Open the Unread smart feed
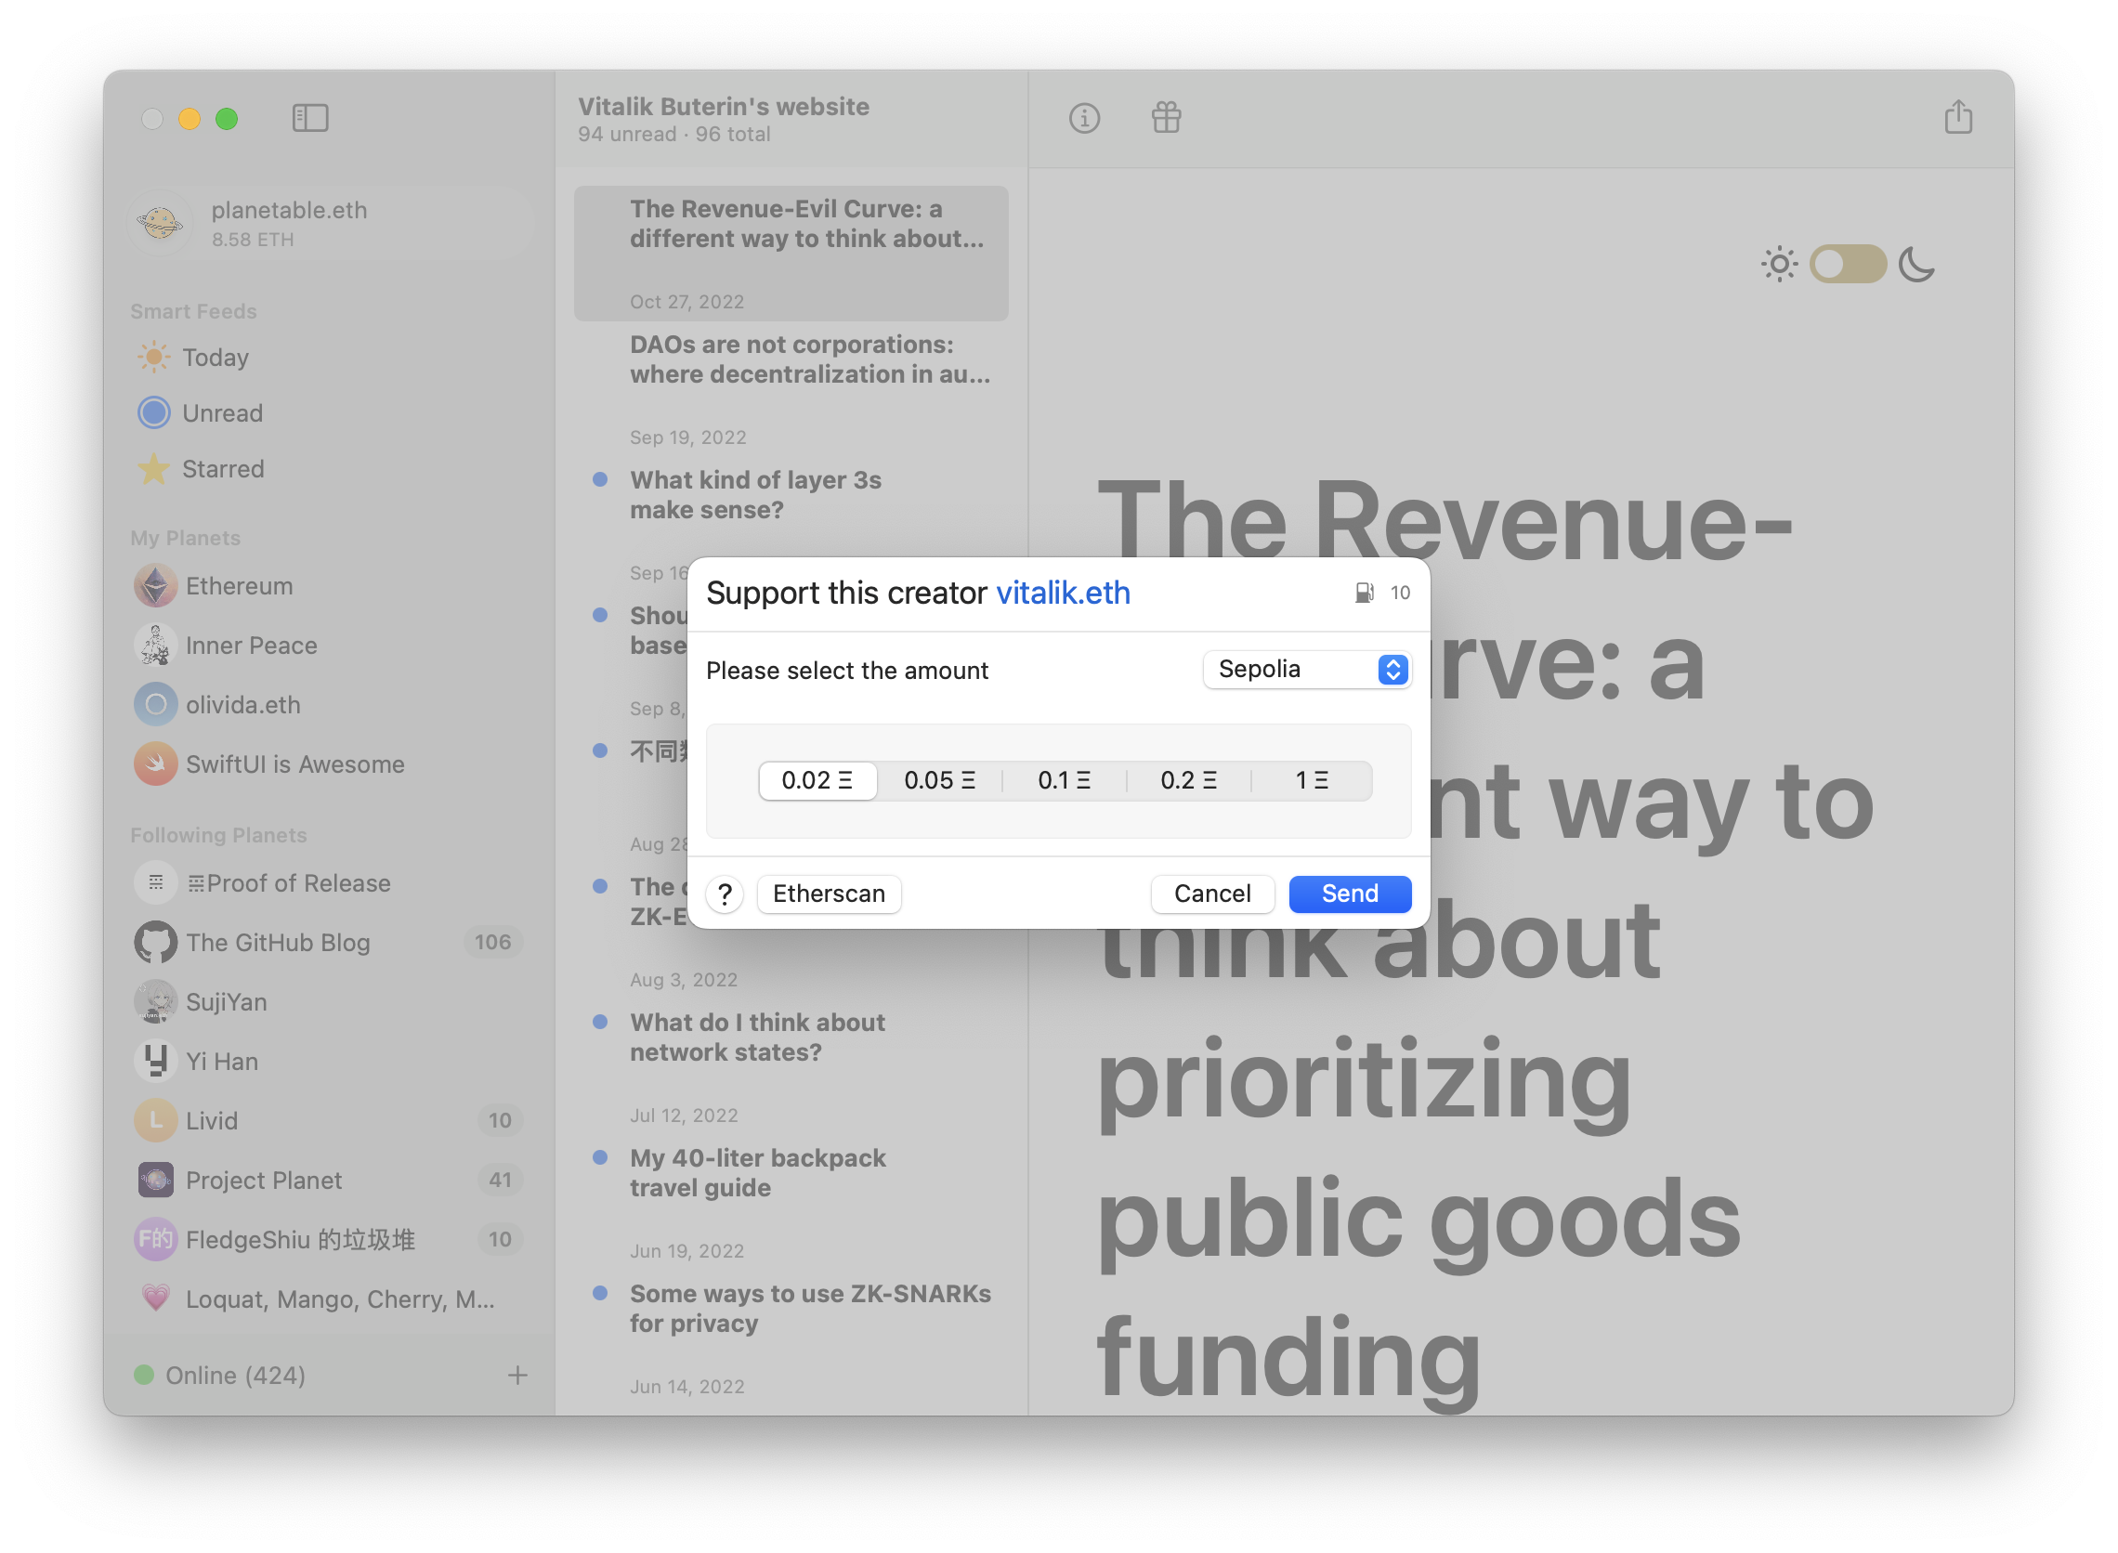This screenshot has width=2118, height=1553. (x=222, y=413)
